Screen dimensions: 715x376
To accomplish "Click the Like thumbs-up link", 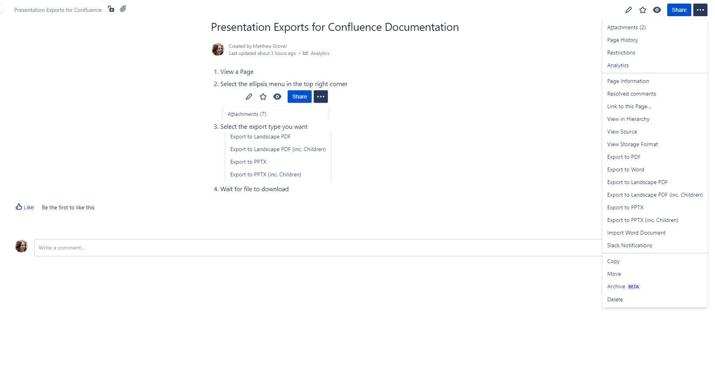I will (x=25, y=207).
